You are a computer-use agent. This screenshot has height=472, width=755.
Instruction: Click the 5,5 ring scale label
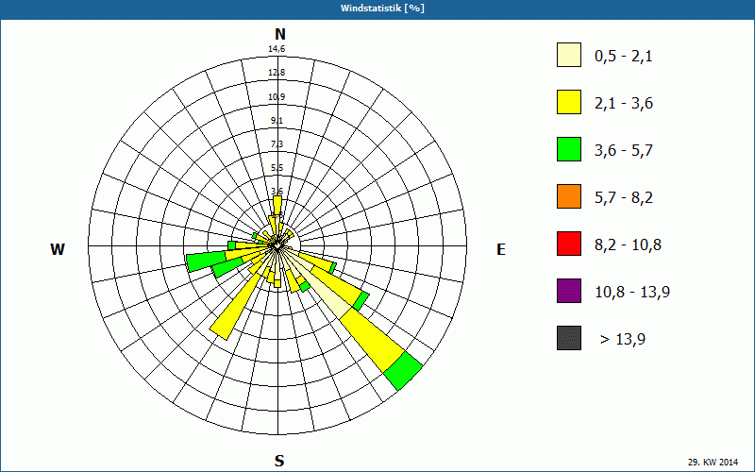click(277, 168)
